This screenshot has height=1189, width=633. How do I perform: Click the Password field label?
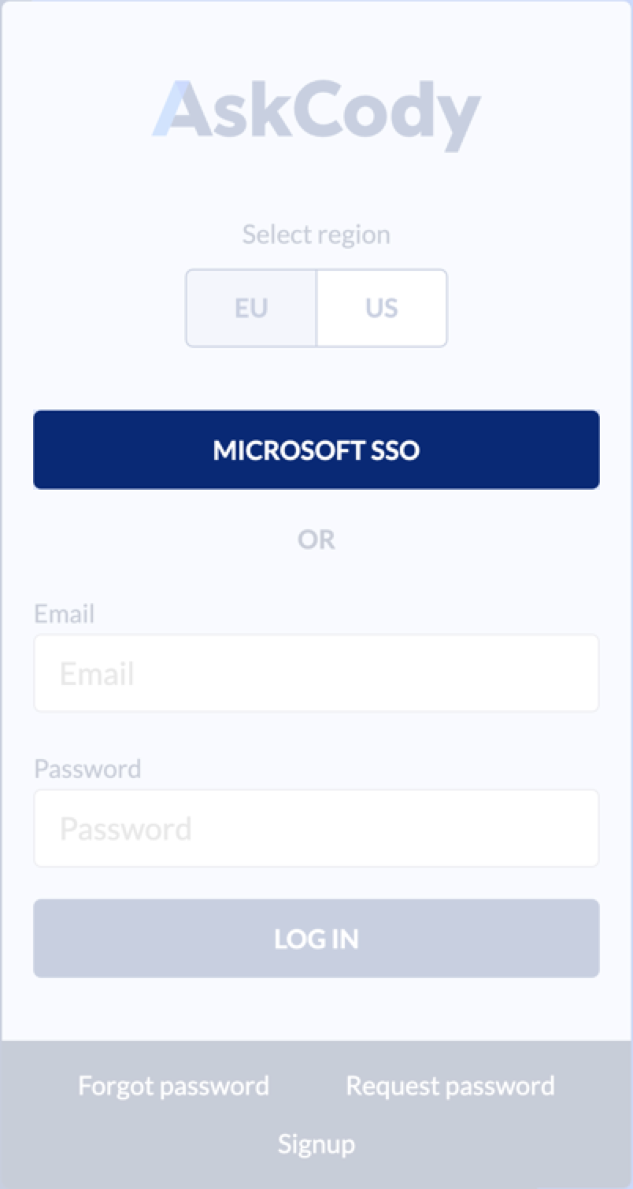[x=87, y=769]
